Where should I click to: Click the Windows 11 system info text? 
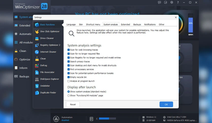pyautogui.click(x=151, y=117)
